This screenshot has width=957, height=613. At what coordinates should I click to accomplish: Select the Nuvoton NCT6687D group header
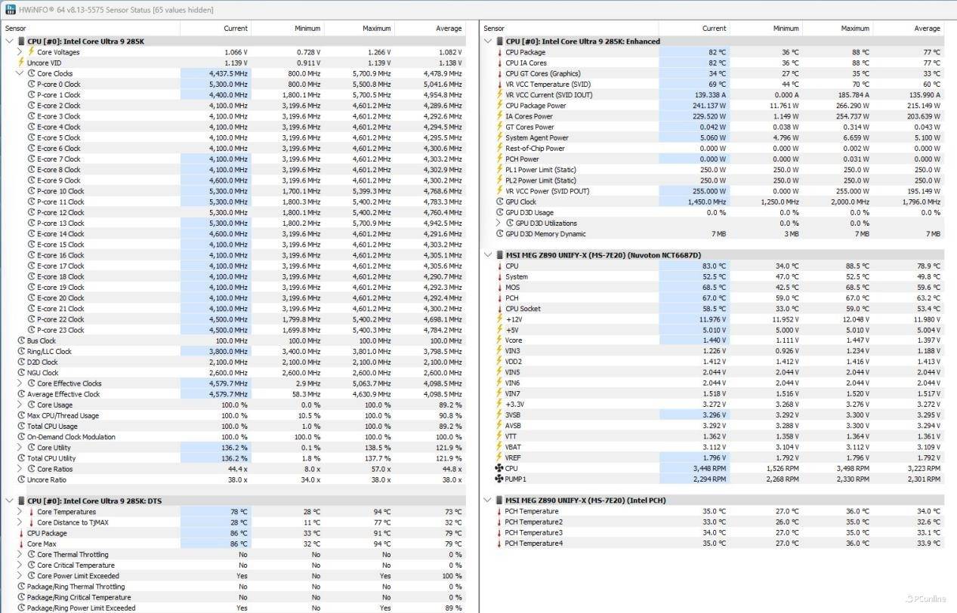click(603, 255)
